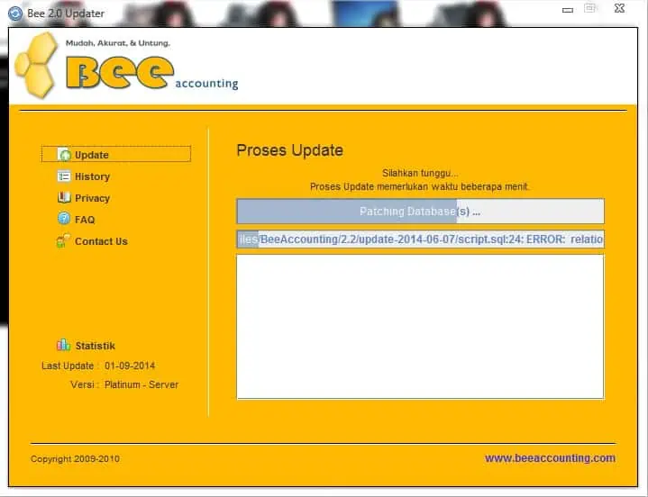Open the FAQ section

point(85,220)
